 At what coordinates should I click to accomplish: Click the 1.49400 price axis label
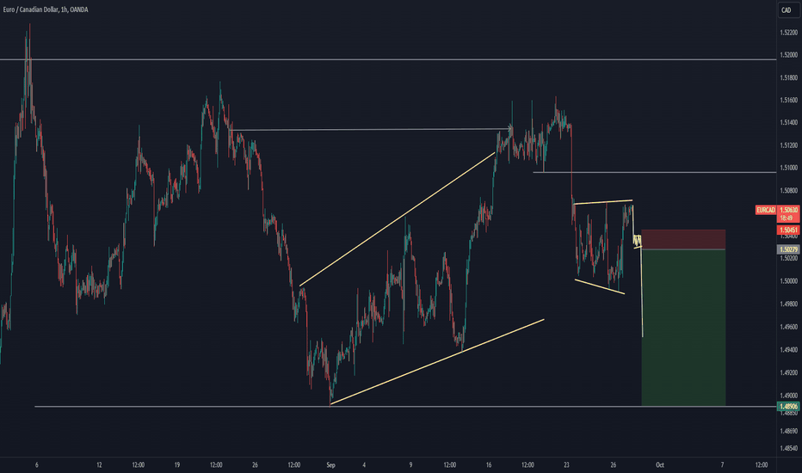(789, 350)
